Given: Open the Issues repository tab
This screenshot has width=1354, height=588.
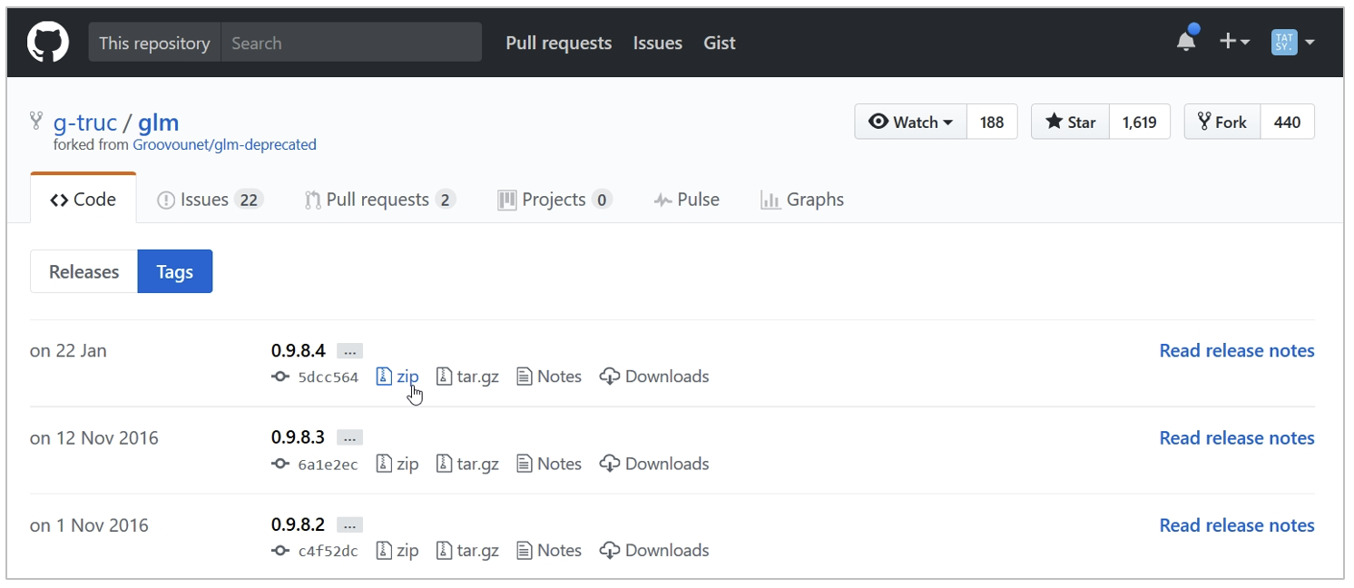Looking at the screenshot, I should (210, 200).
